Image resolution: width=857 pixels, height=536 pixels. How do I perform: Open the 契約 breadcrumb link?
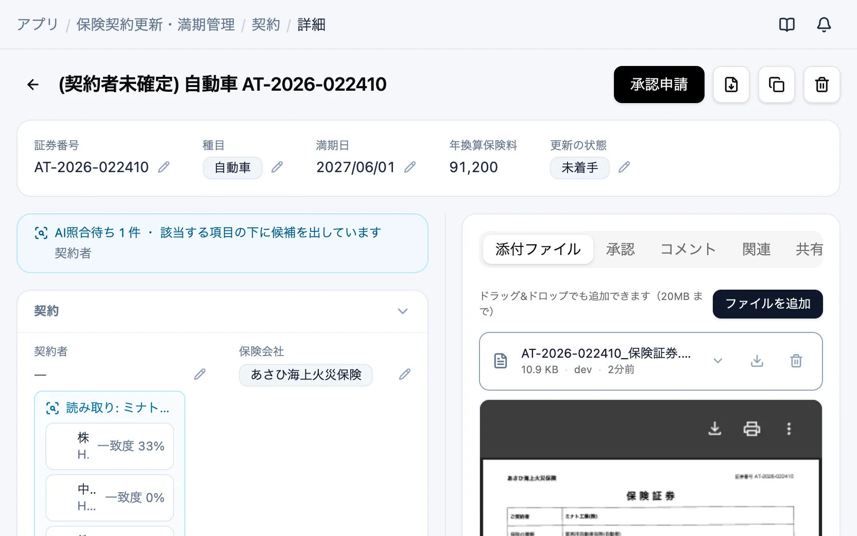266,25
